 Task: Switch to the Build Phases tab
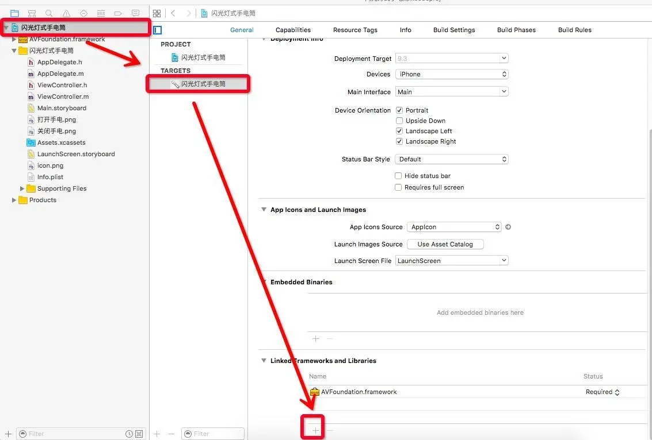[516, 30]
